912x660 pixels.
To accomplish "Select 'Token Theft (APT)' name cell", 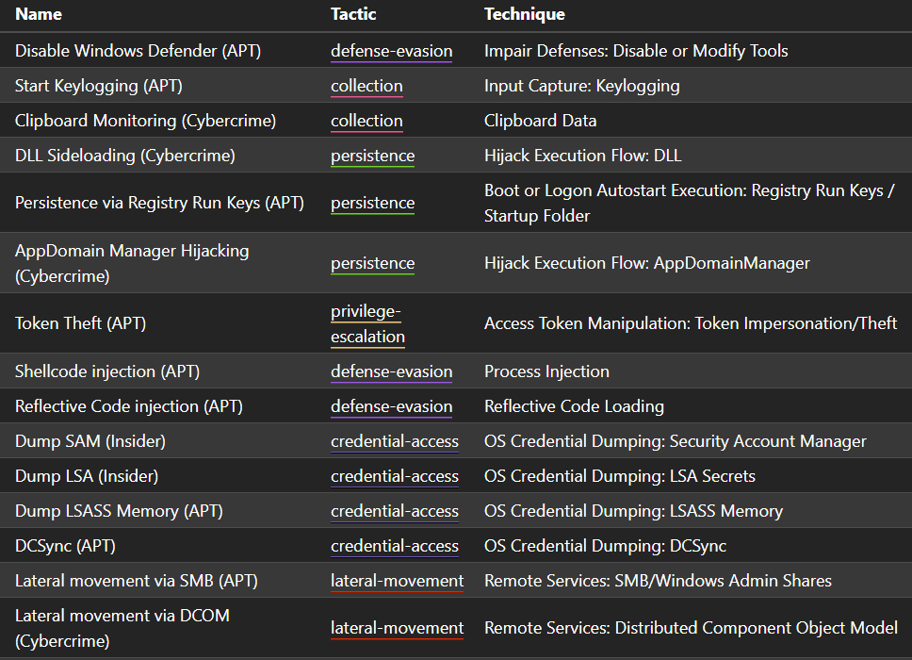I will click(x=80, y=323).
